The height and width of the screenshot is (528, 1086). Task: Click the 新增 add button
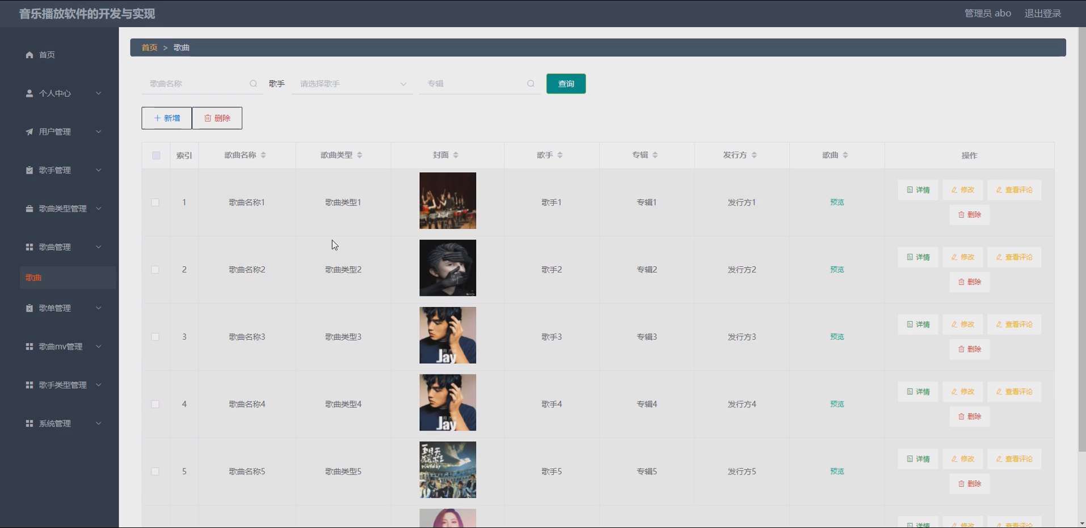coord(167,118)
